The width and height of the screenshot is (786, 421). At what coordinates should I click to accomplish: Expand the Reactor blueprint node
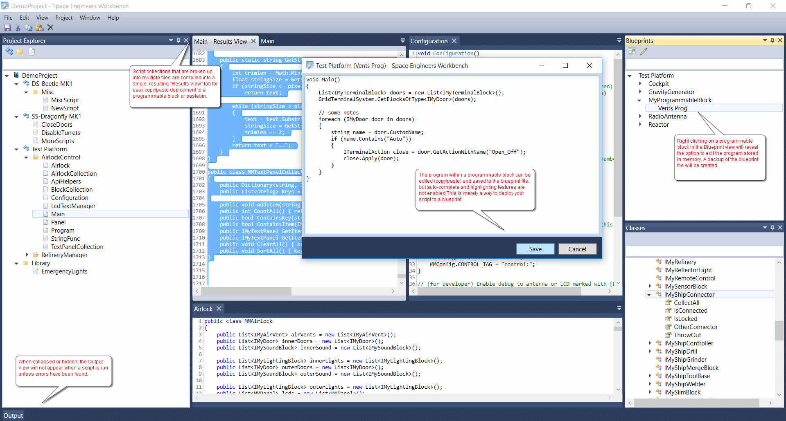[x=640, y=124]
